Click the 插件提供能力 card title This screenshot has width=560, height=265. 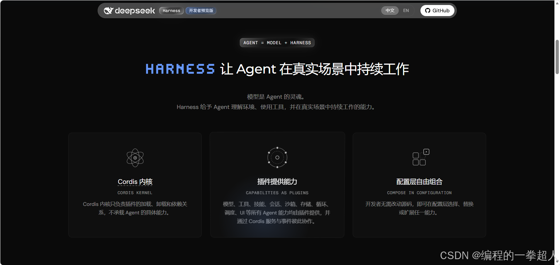tap(277, 182)
